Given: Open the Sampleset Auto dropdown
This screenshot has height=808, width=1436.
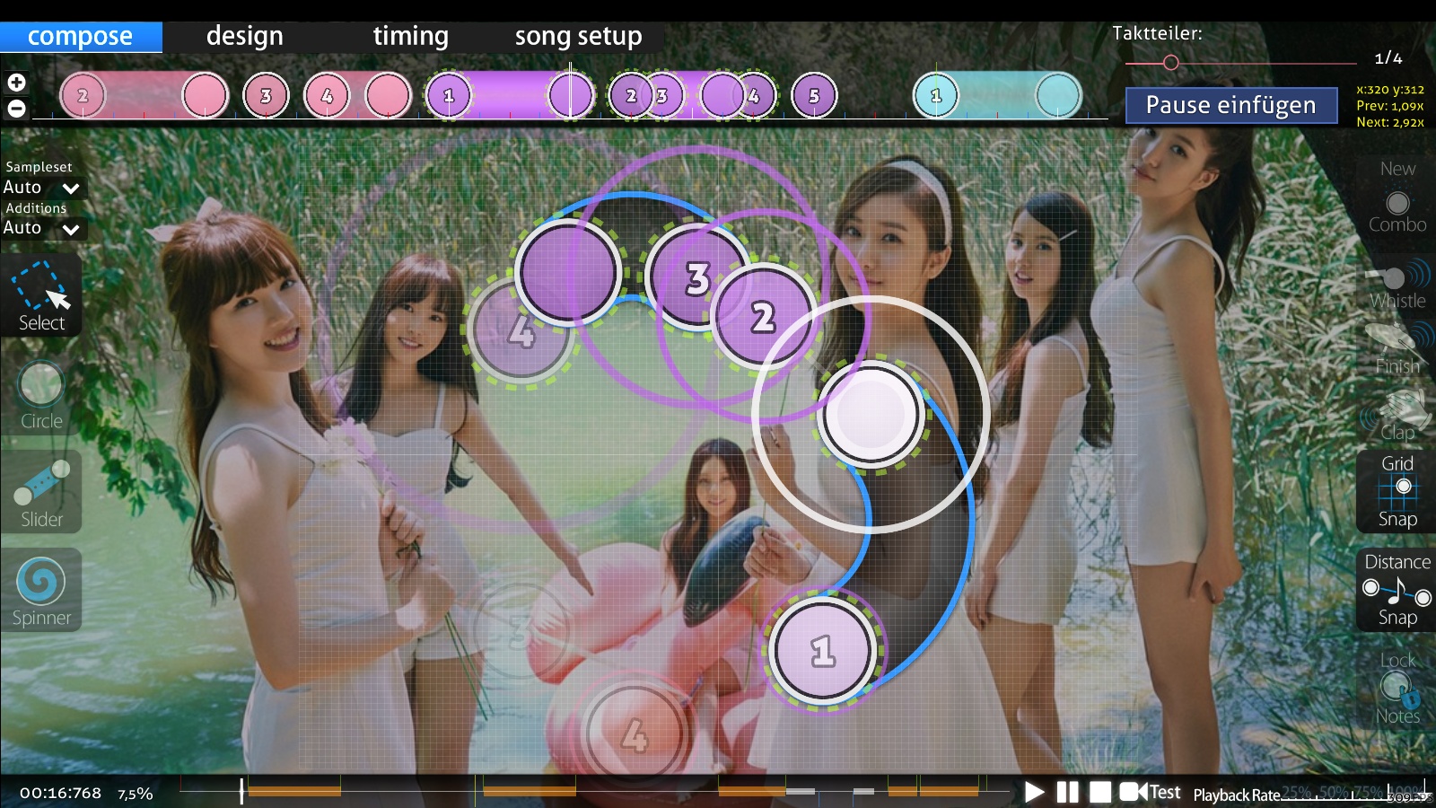Looking at the screenshot, I should 41,188.
